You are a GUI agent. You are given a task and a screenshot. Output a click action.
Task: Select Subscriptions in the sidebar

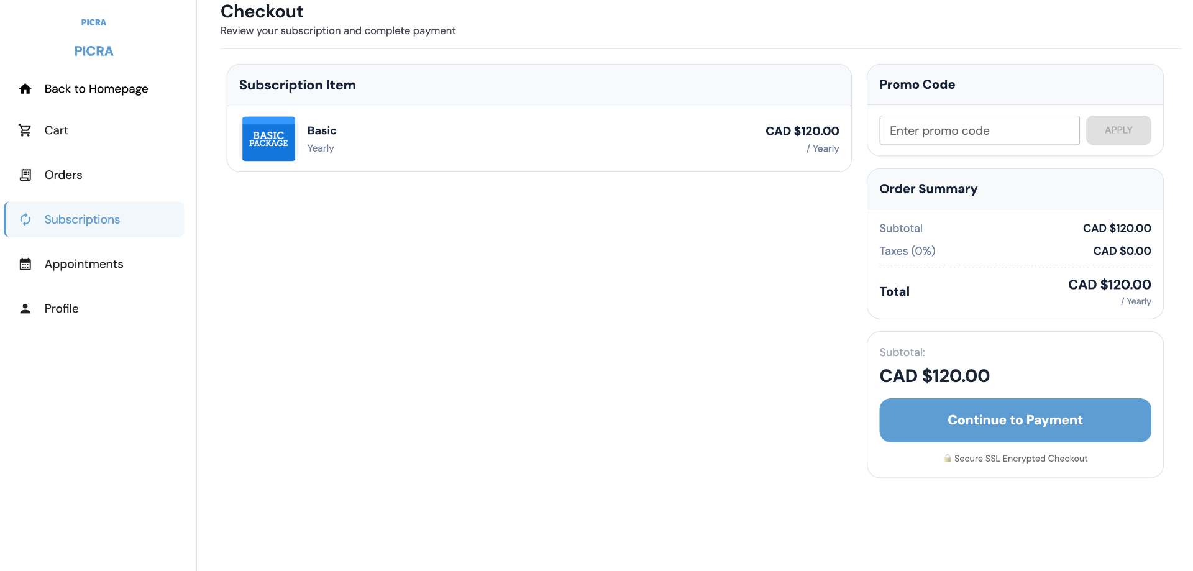[x=94, y=219]
